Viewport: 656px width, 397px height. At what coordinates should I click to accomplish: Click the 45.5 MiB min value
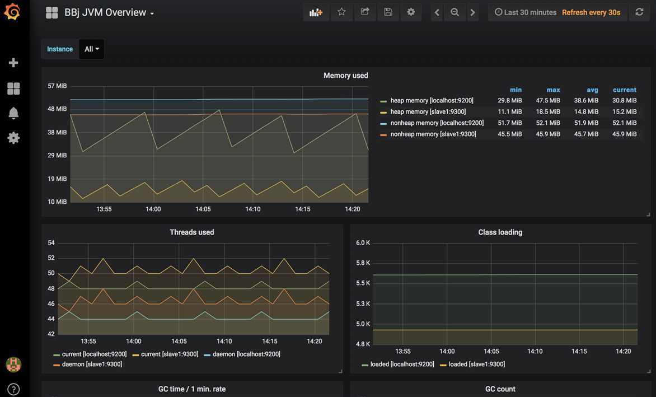(x=509, y=134)
